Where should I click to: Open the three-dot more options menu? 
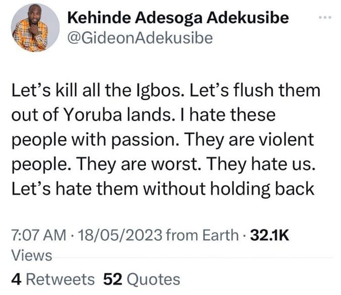[x=325, y=17]
